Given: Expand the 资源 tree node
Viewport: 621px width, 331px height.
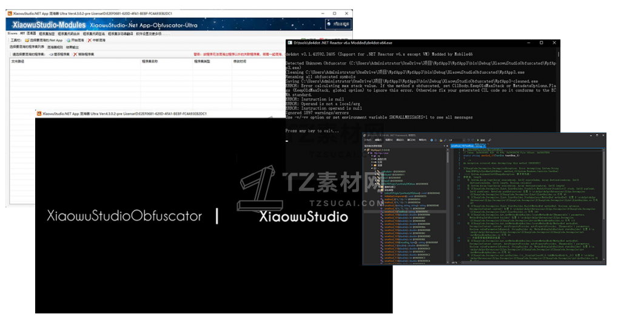Looking at the screenshot, I should coord(372,165).
